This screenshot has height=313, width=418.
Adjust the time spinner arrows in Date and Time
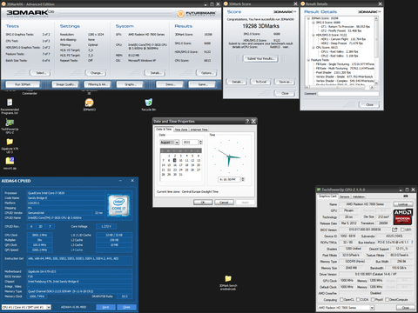[x=243, y=179]
